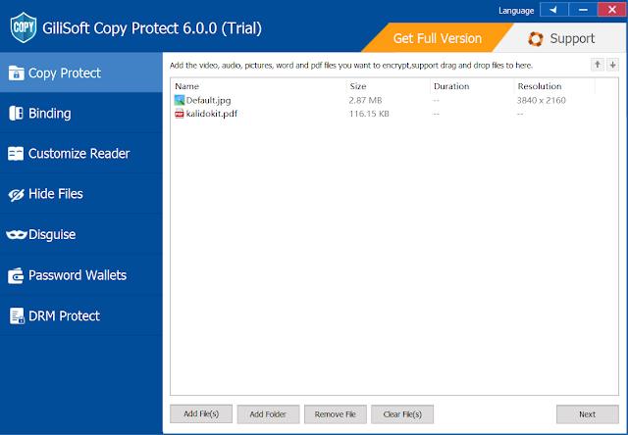The width and height of the screenshot is (628, 435).
Task: Close the GiliSoft Copy Protect window
Action: click(x=611, y=10)
